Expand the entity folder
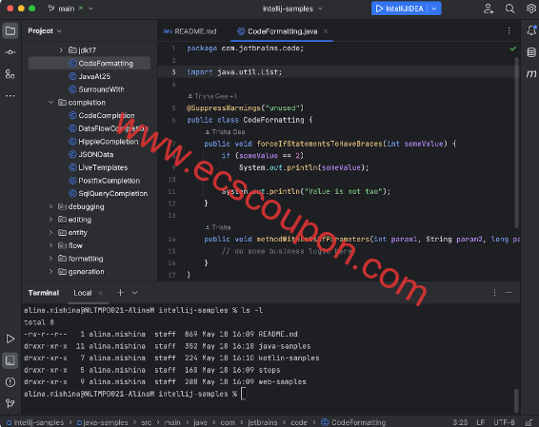Image resolution: width=539 pixels, height=427 pixels. (x=50, y=233)
